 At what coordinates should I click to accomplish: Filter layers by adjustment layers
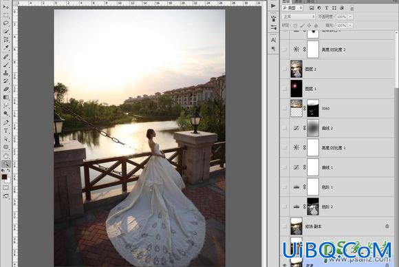[x=319, y=8]
